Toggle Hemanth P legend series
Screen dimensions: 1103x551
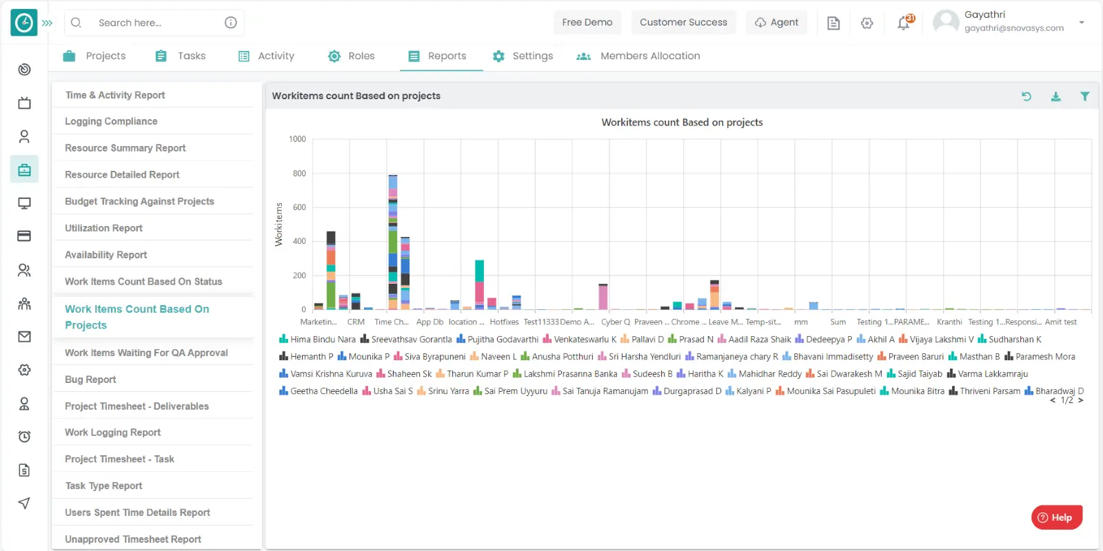pos(306,357)
